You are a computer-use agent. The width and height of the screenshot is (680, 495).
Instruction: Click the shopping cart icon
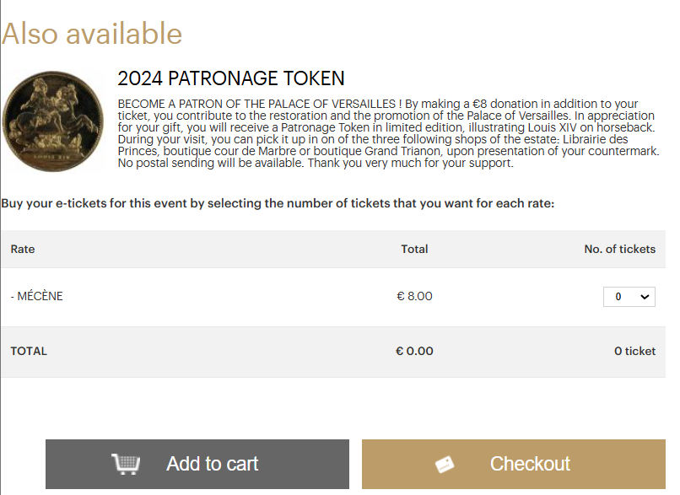pos(126,464)
